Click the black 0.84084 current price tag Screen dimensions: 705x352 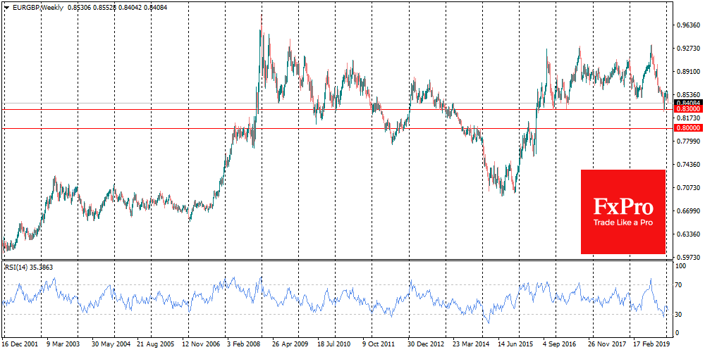[x=687, y=102]
